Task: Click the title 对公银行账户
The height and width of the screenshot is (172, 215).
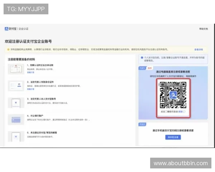Action: coord(37,116)
